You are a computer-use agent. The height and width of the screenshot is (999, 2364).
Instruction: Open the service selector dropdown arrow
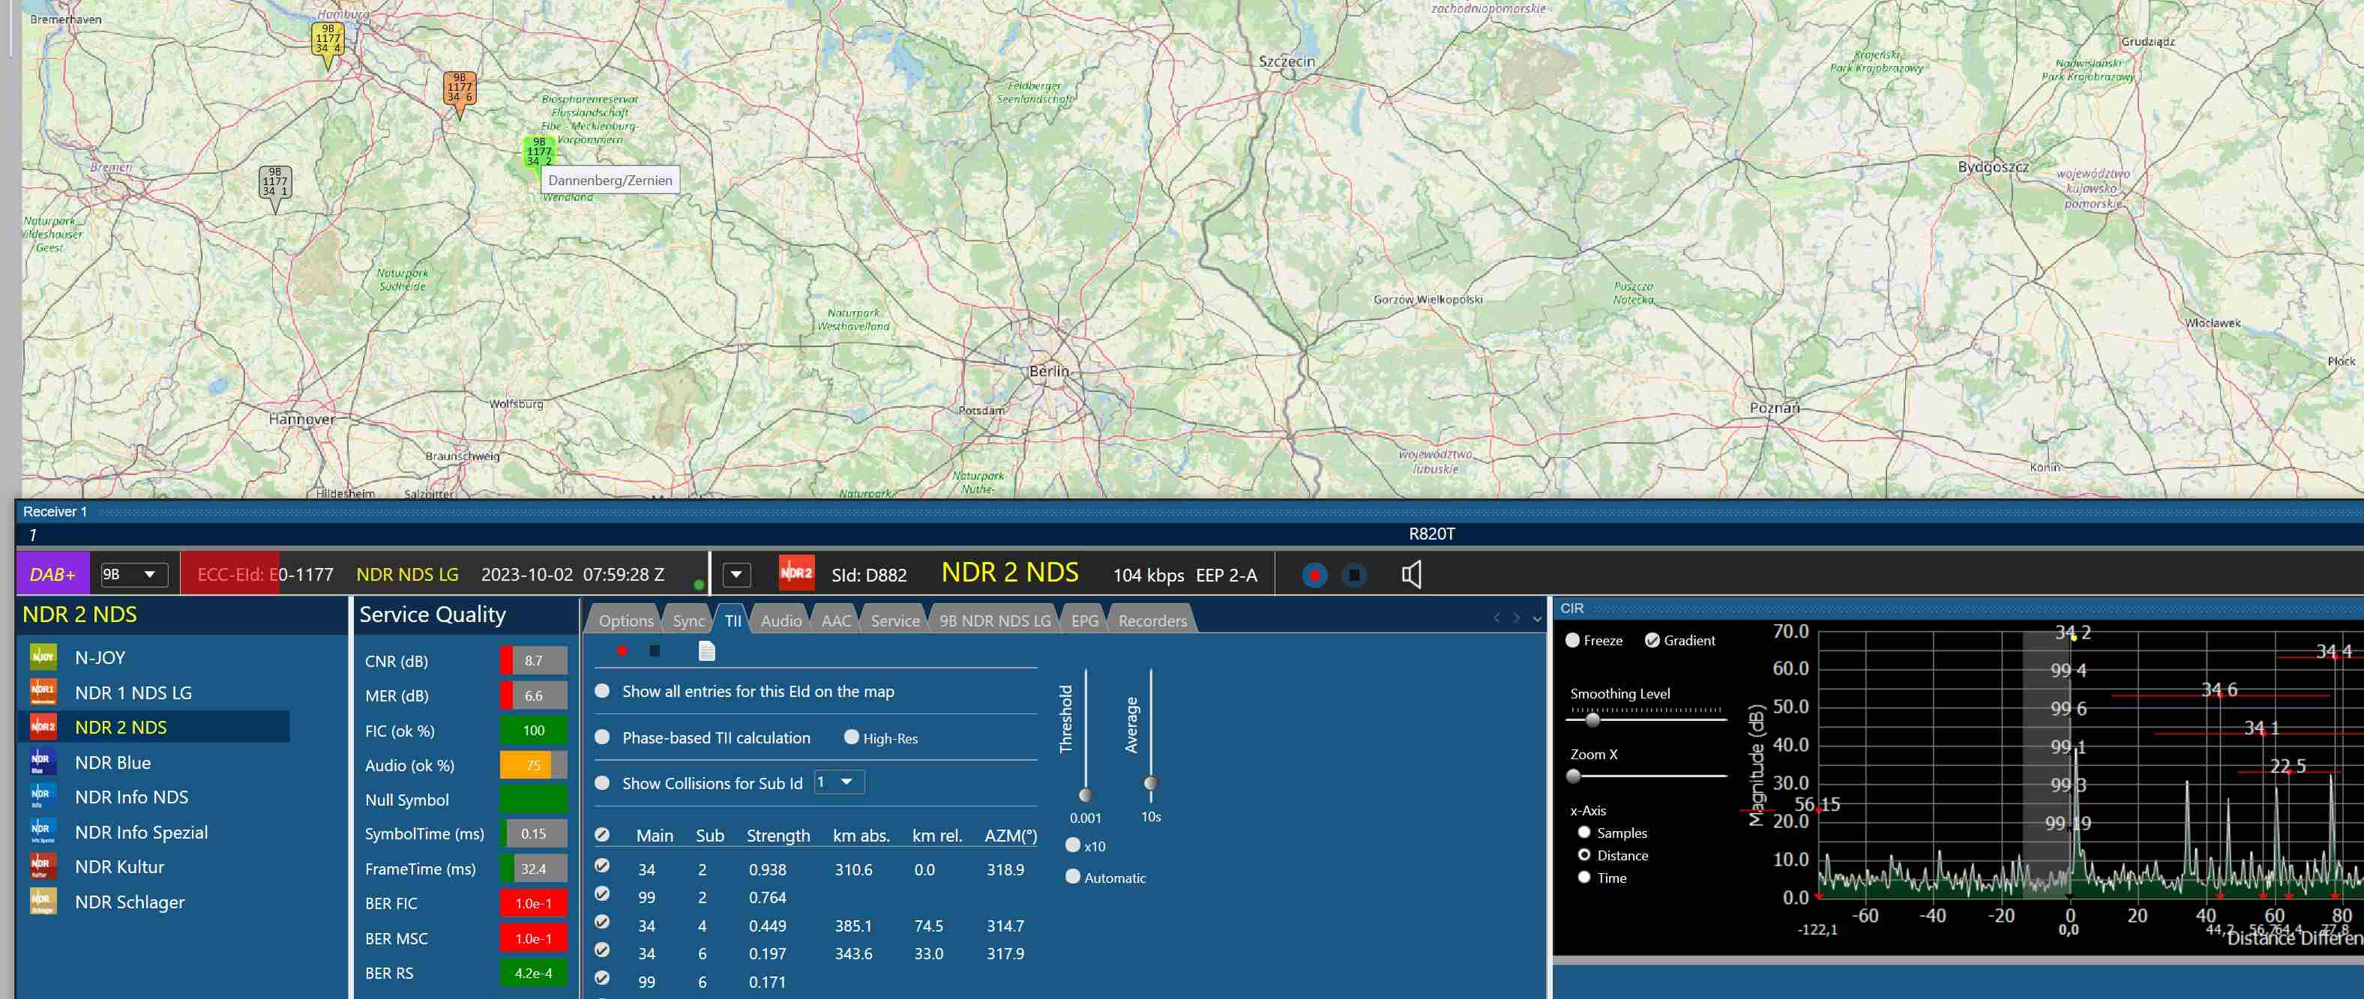[736, 575]
